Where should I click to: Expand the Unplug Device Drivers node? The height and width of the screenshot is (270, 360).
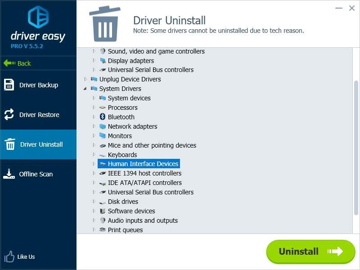pos(85,79)
